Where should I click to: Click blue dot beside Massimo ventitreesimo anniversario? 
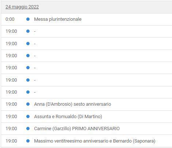click(x=28, y=141)
